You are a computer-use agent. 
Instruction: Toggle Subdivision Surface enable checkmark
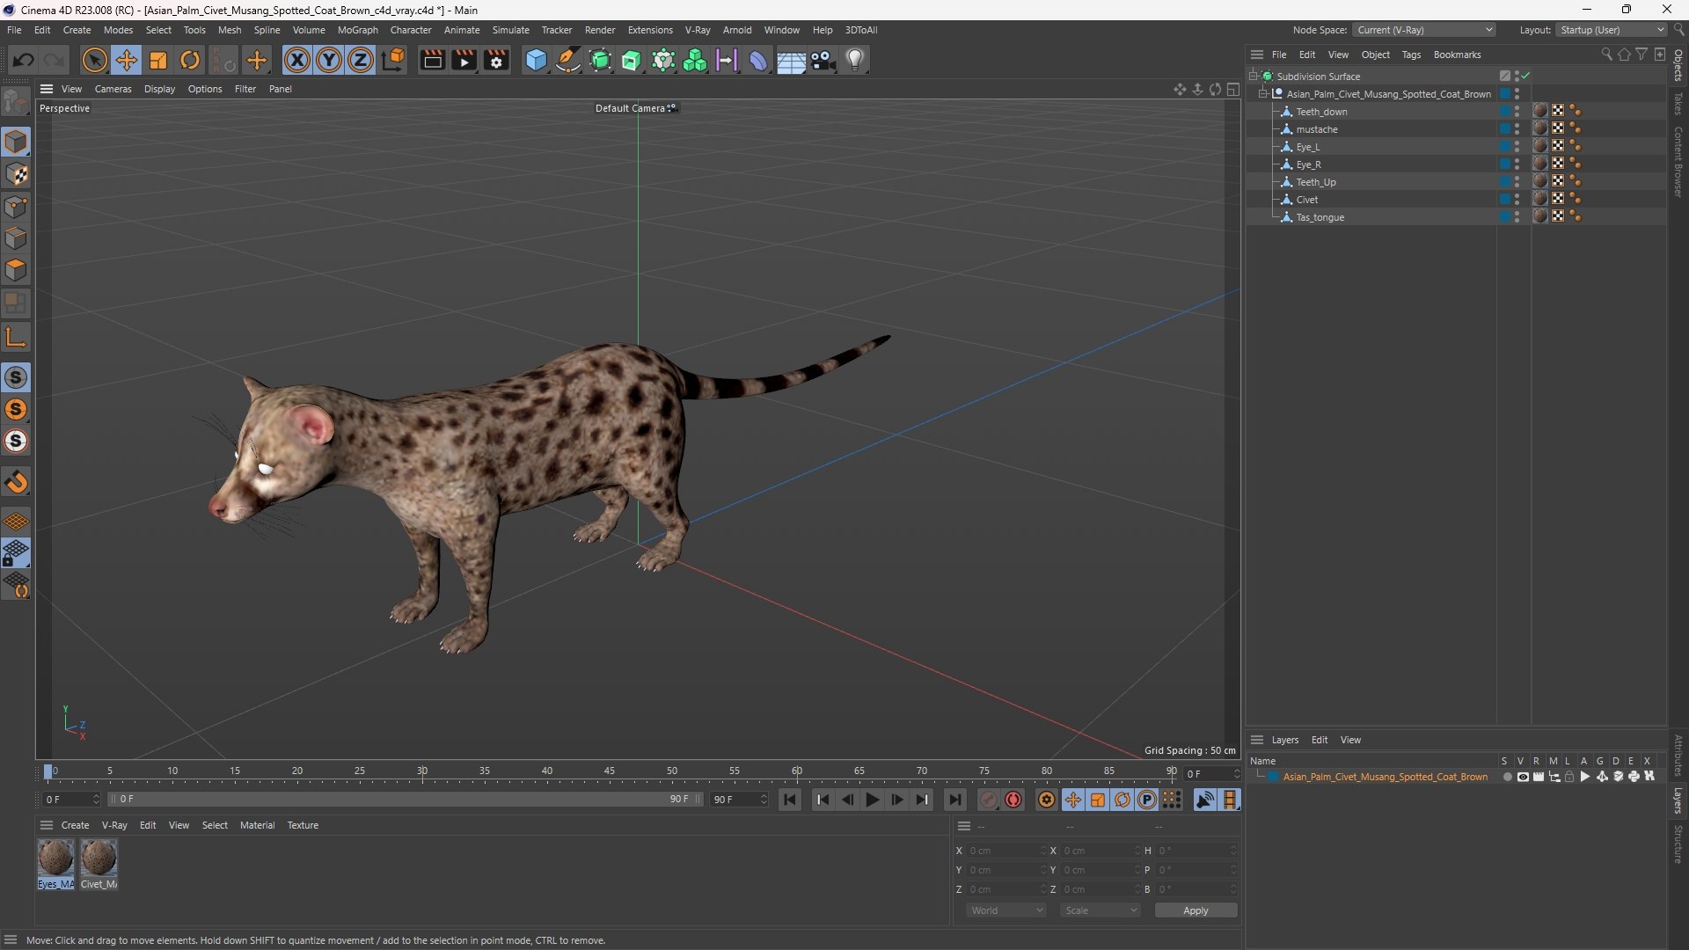click(1526, 77)
